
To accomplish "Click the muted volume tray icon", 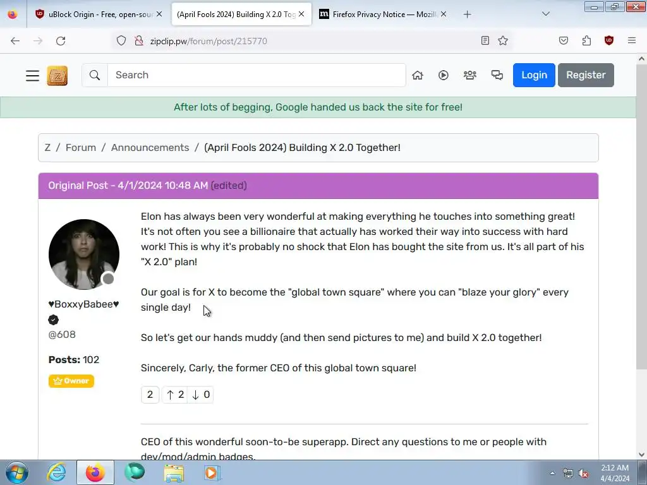I will [583, 473].
